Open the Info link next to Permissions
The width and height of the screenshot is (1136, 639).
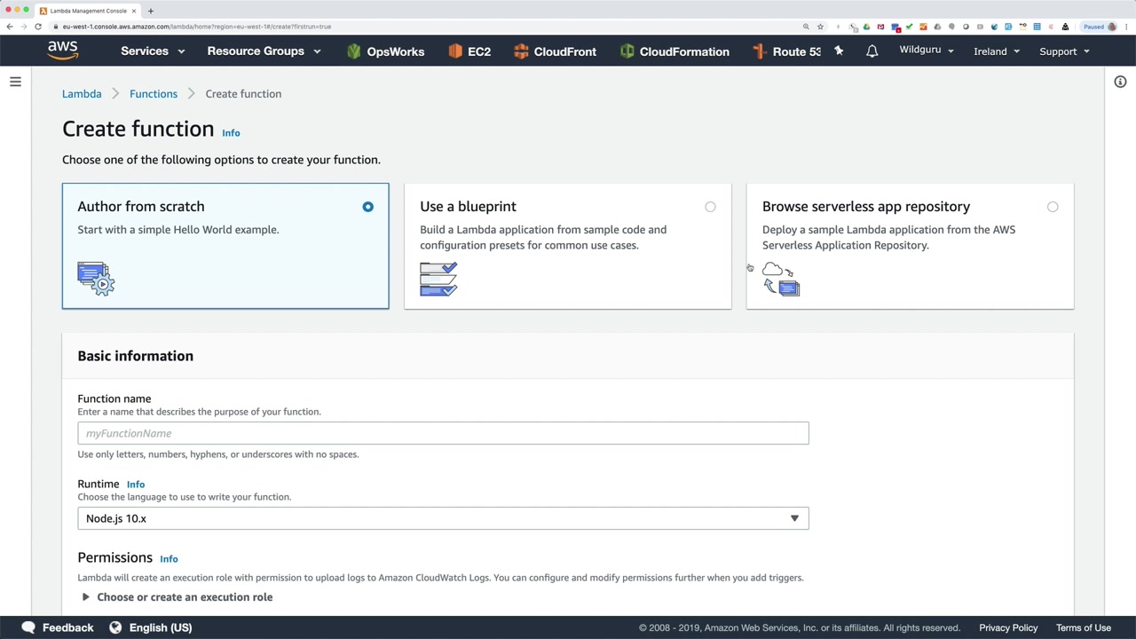tap(169, 559)
